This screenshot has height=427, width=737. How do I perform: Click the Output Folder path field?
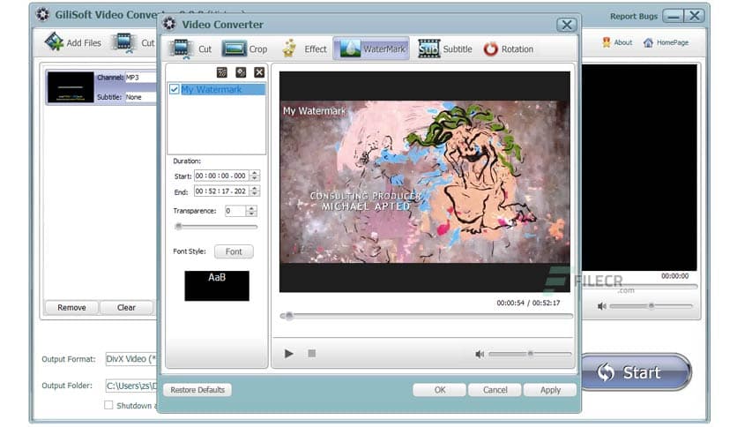pyautogui.click(x=131, y=386)
